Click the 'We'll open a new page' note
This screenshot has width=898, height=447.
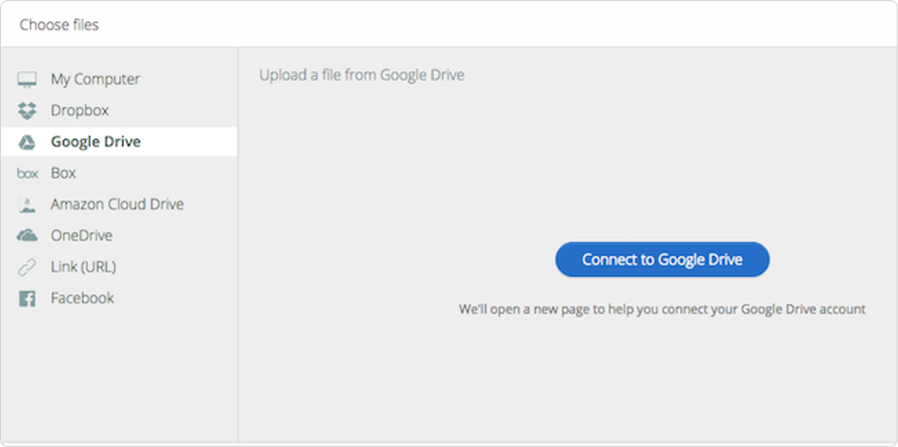click(x=662, y=309)
